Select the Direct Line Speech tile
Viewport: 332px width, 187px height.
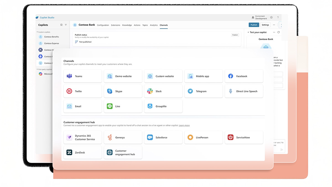coord(244,91)
